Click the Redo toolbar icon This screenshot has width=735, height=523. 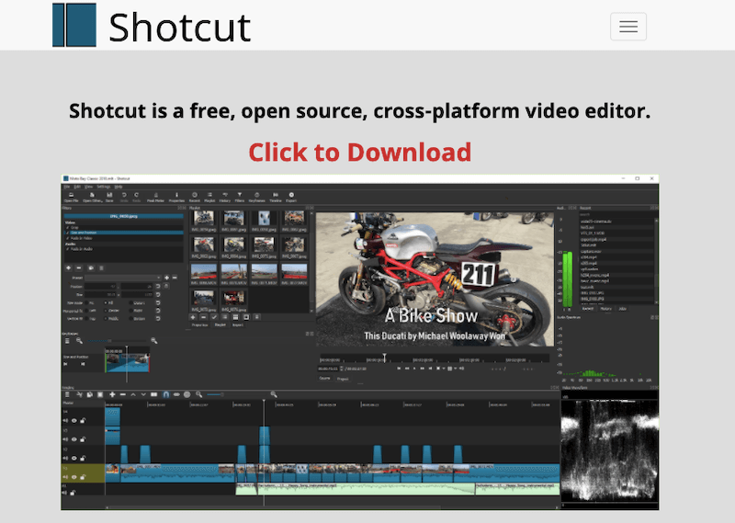point(136,197)
